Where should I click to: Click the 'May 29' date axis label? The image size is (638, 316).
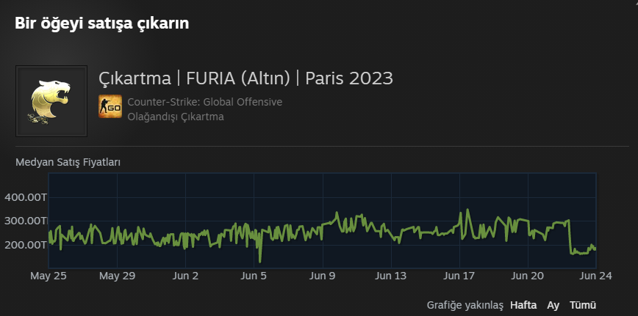[x=117, y=276]
